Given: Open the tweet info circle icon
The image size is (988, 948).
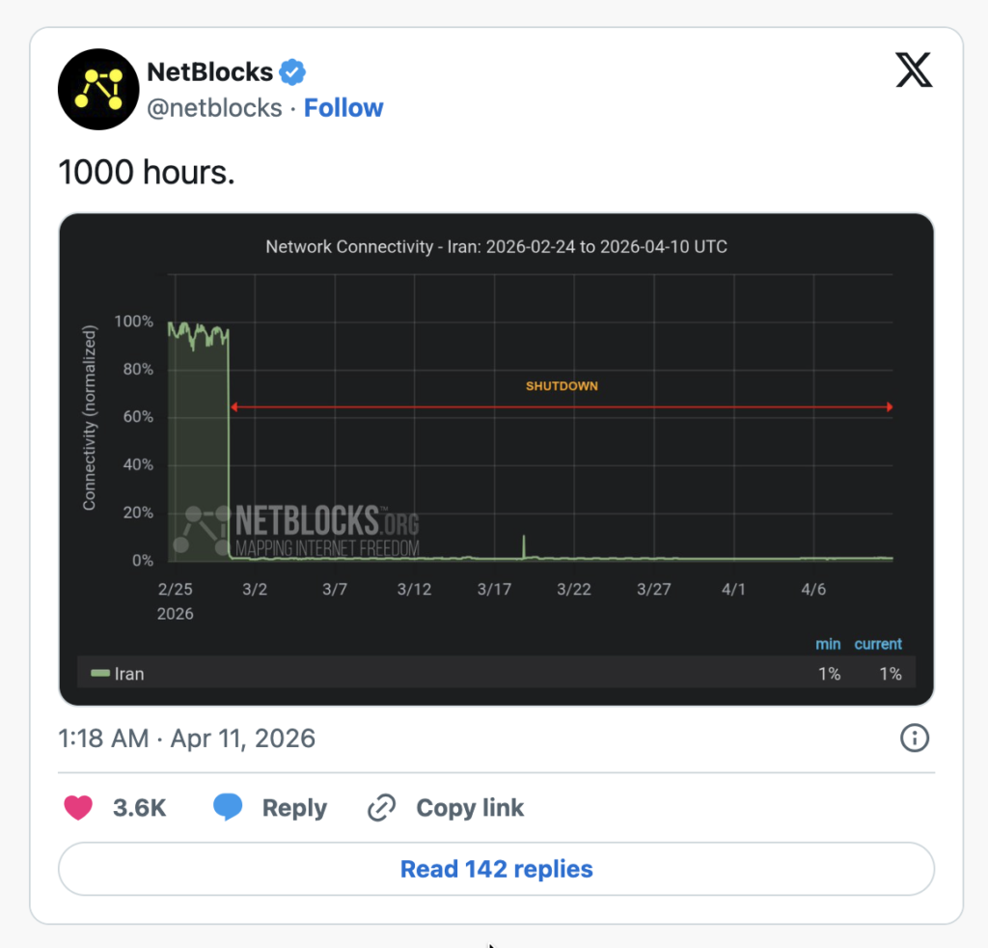Looking at the screenshot, I should (914, 739).
